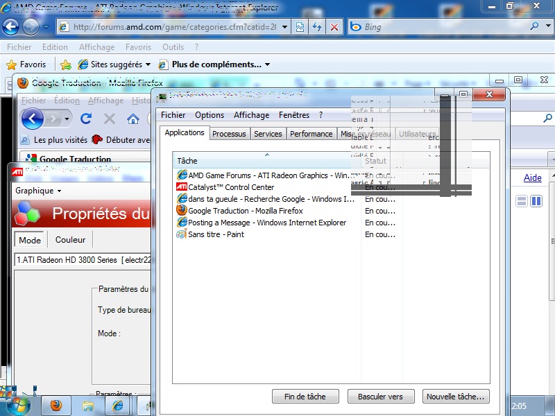Open Firefox back-forward history dropdown
Viewport: 555px width, 416px height.
click(x=67, y=119)
